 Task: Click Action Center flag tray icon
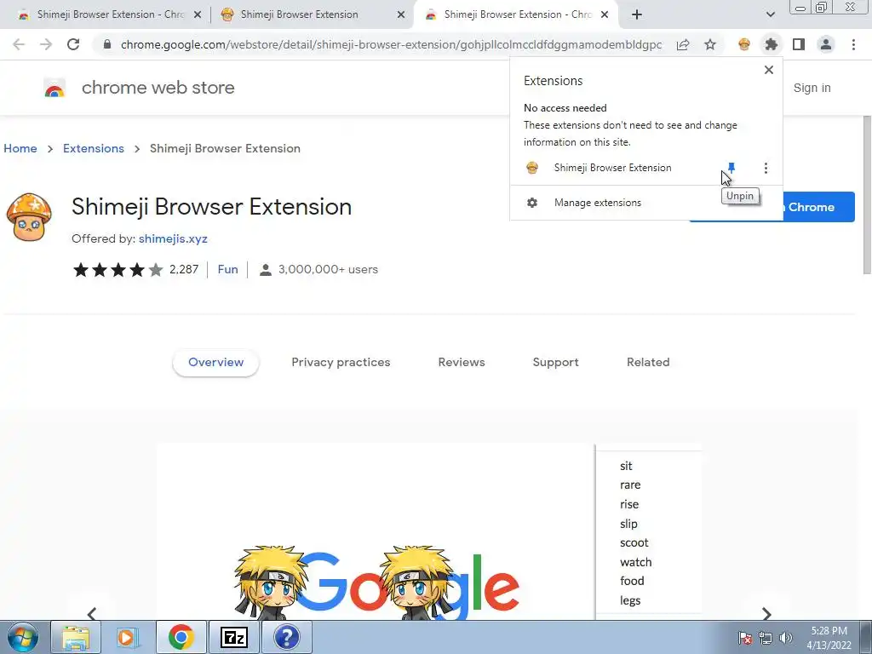[x=745, y=638]
